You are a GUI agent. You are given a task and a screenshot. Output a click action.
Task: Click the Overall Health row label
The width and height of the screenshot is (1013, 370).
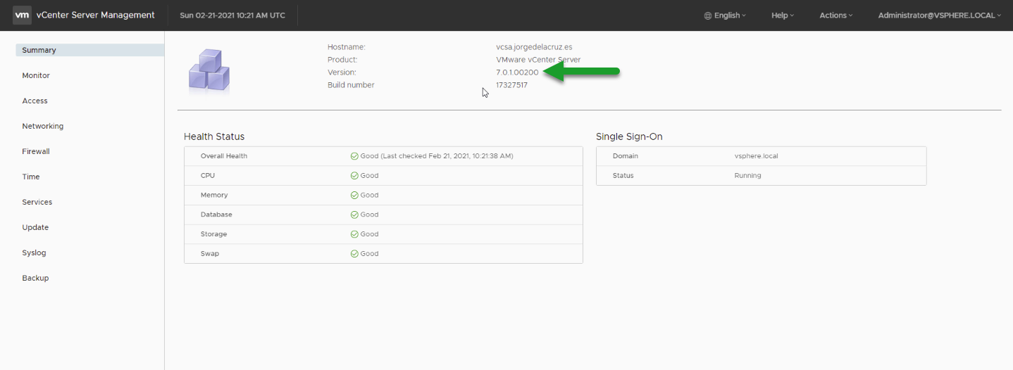(224, 156)
